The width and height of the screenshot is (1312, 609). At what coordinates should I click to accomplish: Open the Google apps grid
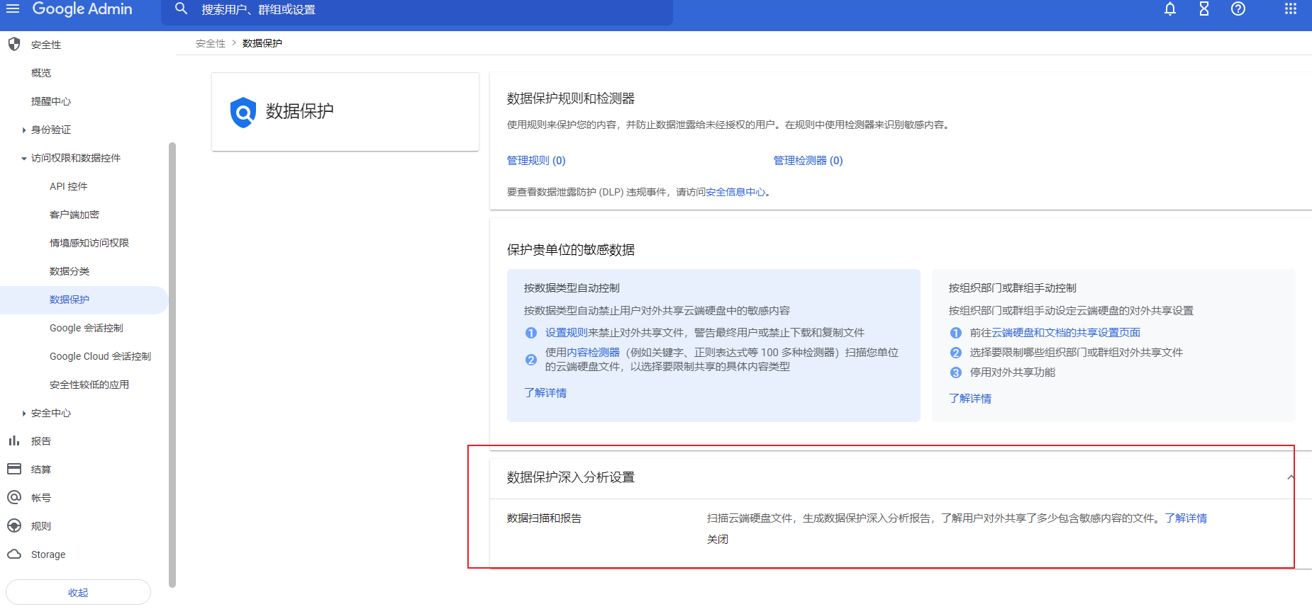point(1291,9)
